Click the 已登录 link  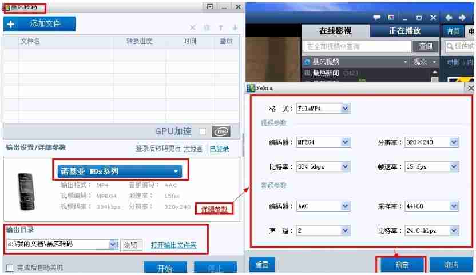tap(219, 149)
